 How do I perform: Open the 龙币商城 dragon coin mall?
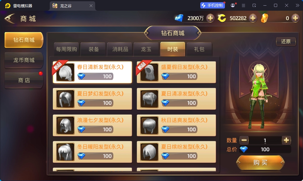pyautogui.click(x=24, y=60)
